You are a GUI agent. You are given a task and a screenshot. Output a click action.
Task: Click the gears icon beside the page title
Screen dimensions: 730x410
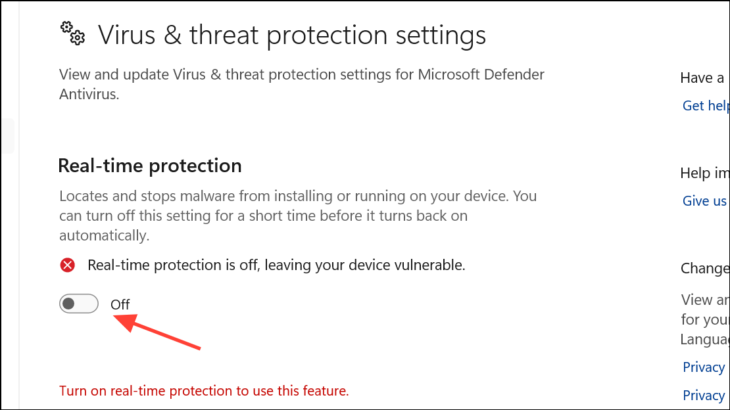click(x=72, y=34)
